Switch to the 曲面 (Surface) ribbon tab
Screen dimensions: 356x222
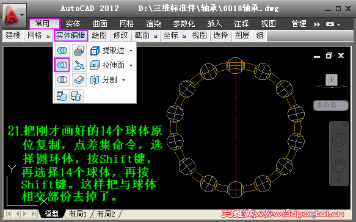[x=100, y=24]
